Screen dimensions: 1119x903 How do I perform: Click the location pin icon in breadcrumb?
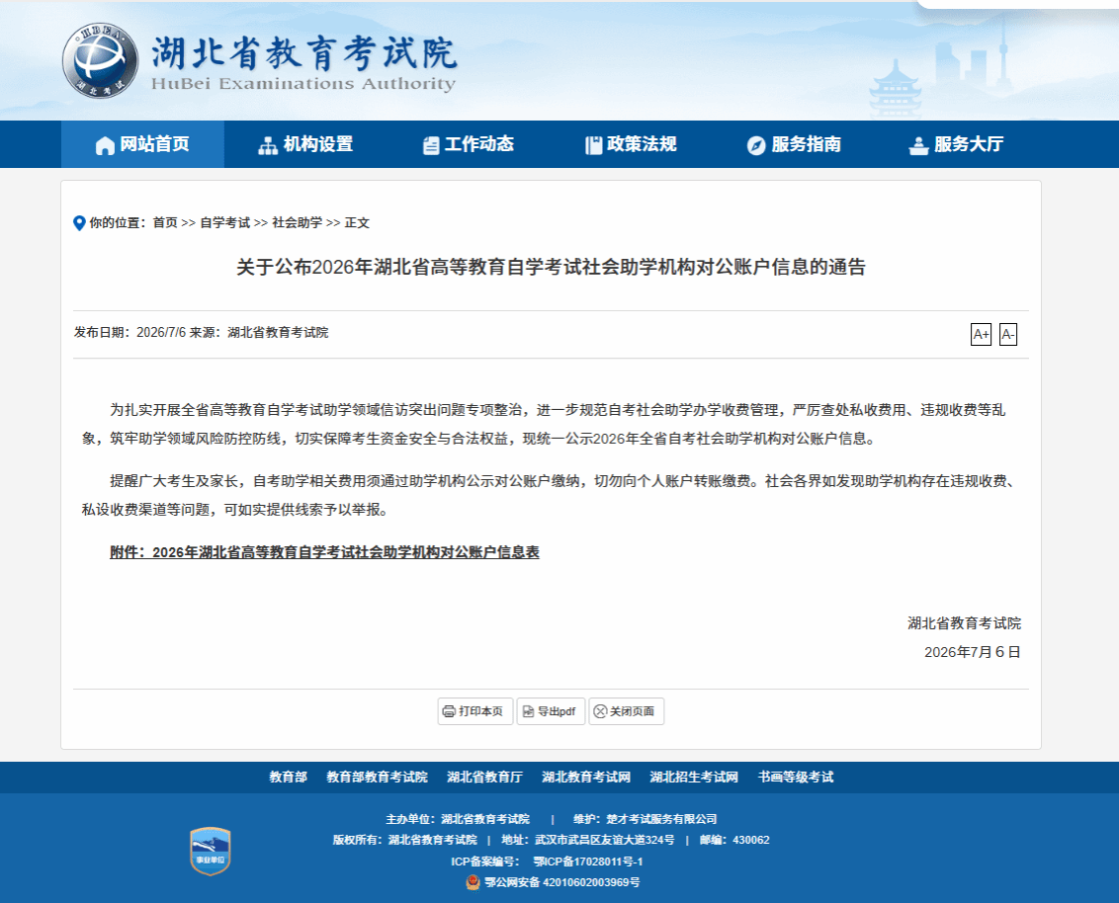pos(80,223)
